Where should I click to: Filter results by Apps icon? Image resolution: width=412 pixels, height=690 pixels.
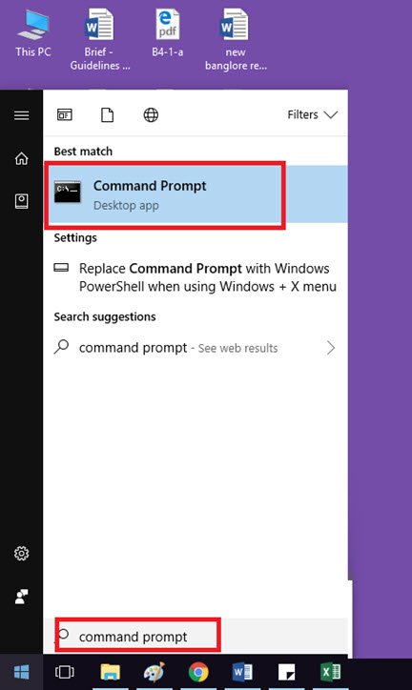pyautogui.click(x=65, y=115)
